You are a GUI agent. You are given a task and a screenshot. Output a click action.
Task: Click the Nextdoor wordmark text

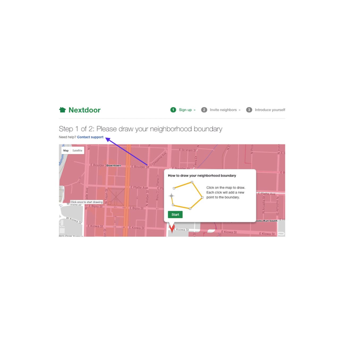click(x=84, y=110)
